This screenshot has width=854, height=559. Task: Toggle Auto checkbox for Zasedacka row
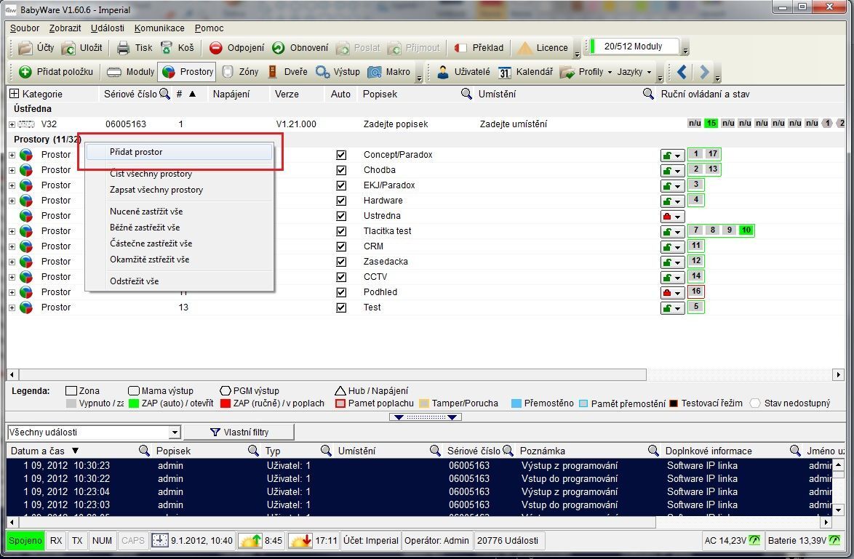(x=341, y=262)
